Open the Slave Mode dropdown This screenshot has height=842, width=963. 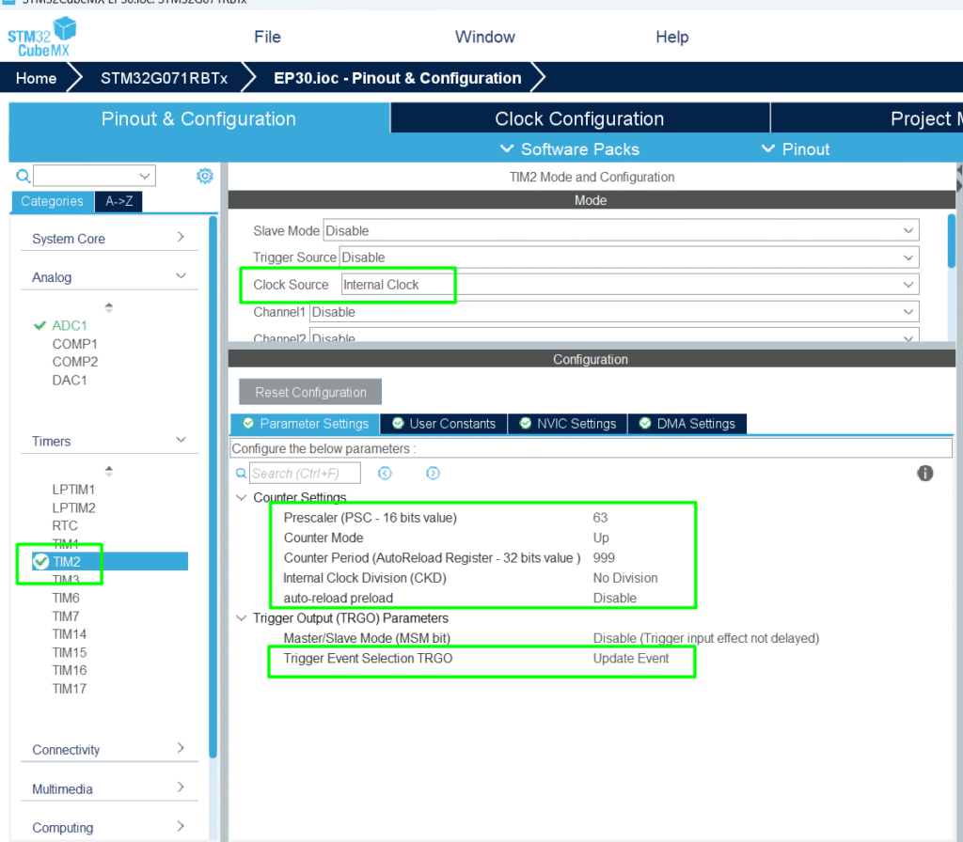click(908, 230)
